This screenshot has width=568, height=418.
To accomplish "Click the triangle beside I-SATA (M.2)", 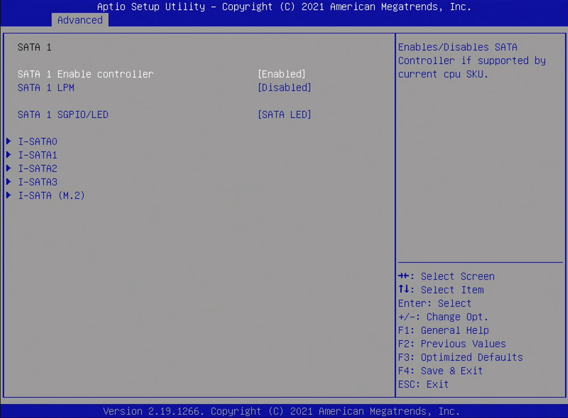I will click(9, 195).
